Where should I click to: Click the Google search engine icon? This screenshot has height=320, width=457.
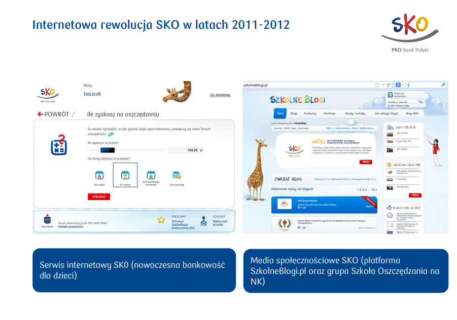(398, 85)
